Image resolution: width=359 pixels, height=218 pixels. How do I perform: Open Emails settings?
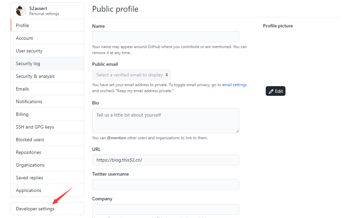(47, 89)
